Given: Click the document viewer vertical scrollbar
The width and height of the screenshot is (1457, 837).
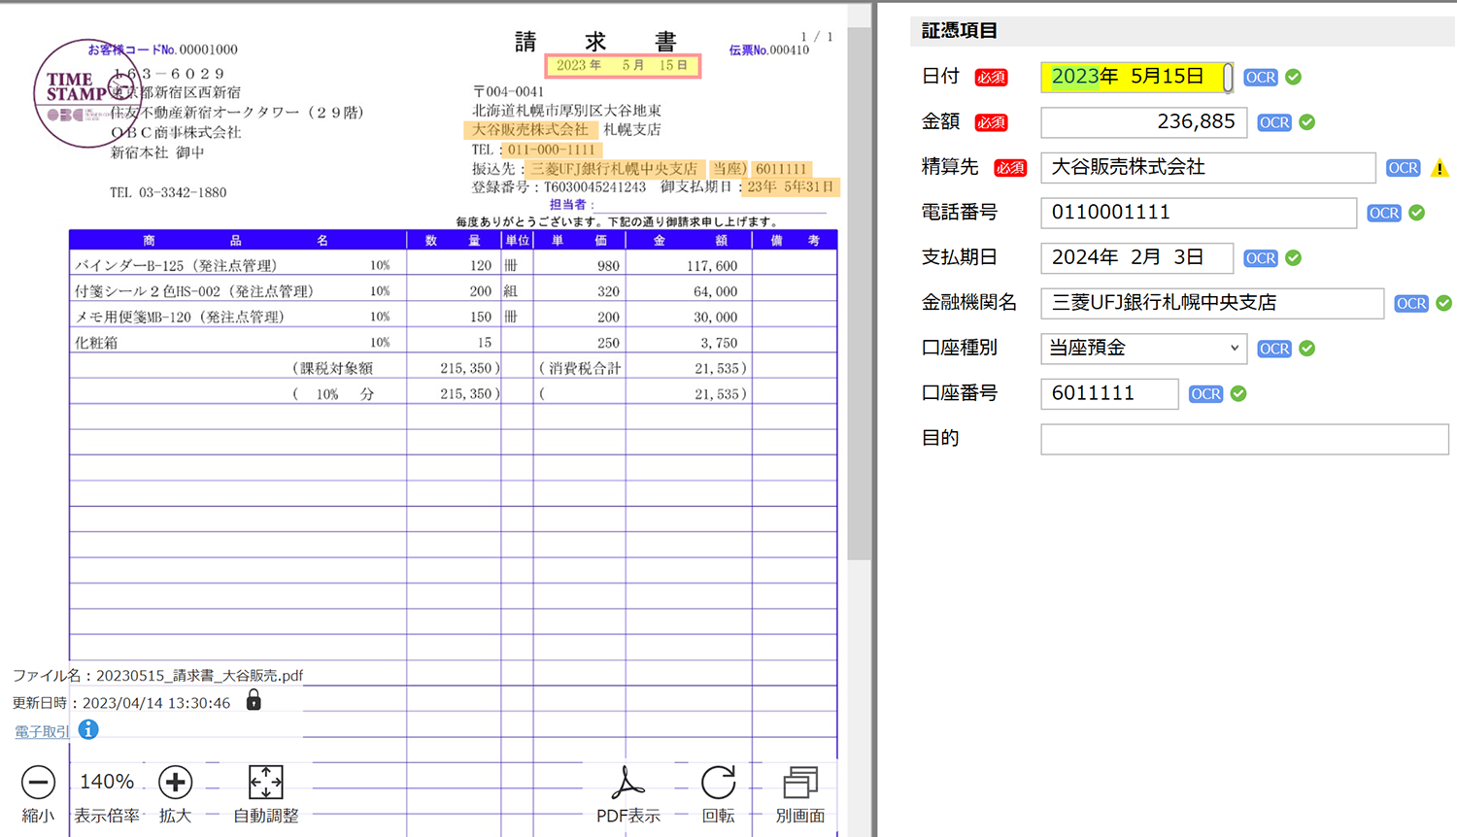Looking at the screenshot, I should 859,291.
